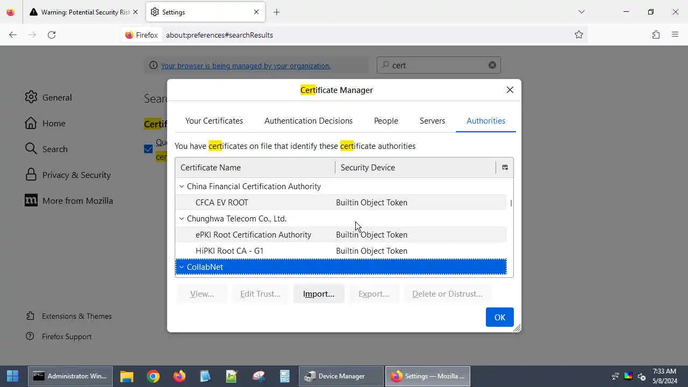Select ePKI Root Certification Authority row
Viewport: 688px width, 387px height.
click(341, 235)
